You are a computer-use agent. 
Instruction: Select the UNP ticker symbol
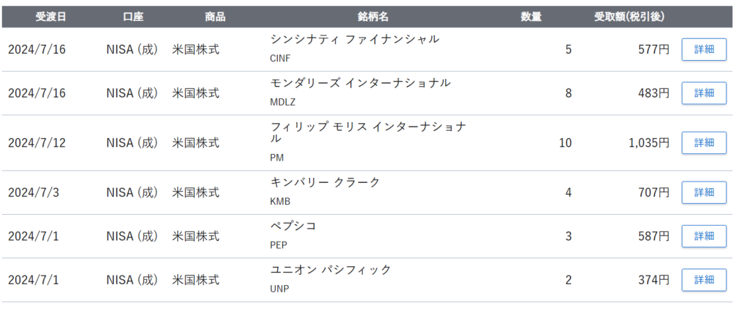pos(279,289)
